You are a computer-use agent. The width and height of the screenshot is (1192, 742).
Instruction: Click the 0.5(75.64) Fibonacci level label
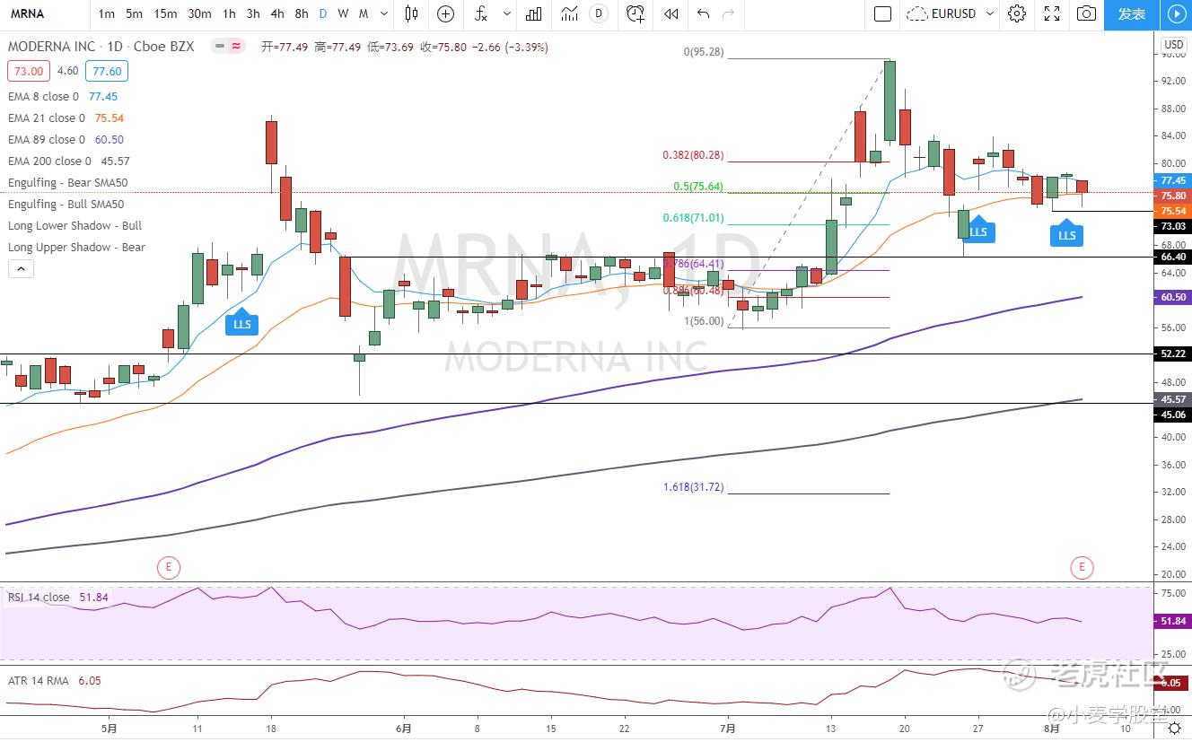[x=698, y=187]
